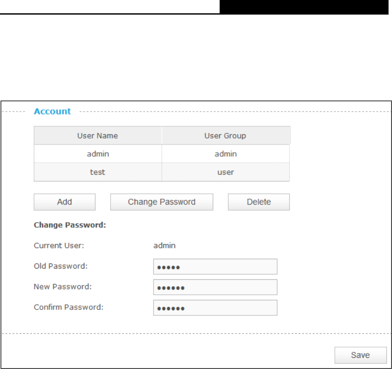Click the Delete account button
Screen dimensions: 392x369
coord(259,202)
